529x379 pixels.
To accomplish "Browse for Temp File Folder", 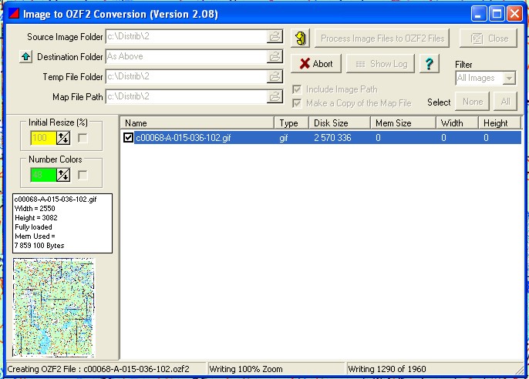I will tap(275, 76).
